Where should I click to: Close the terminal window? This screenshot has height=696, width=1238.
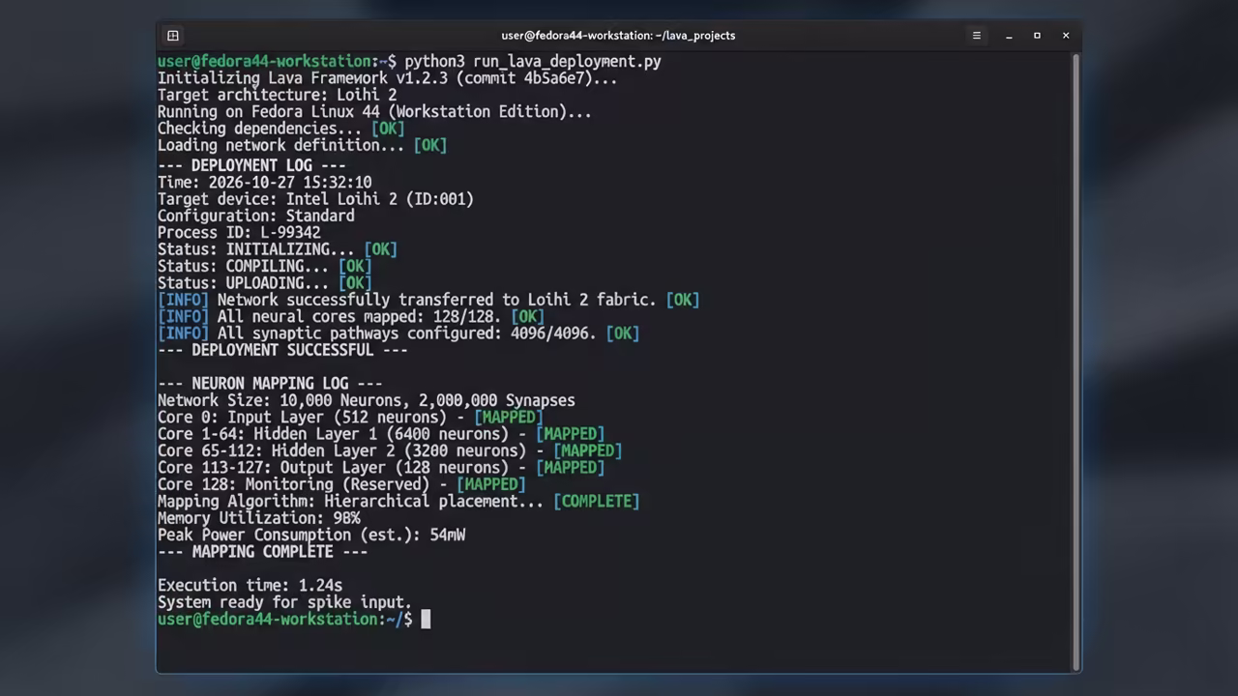1066,36
